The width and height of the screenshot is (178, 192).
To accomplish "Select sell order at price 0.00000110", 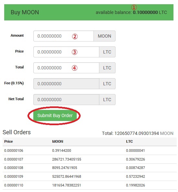I will coord(90,185).
